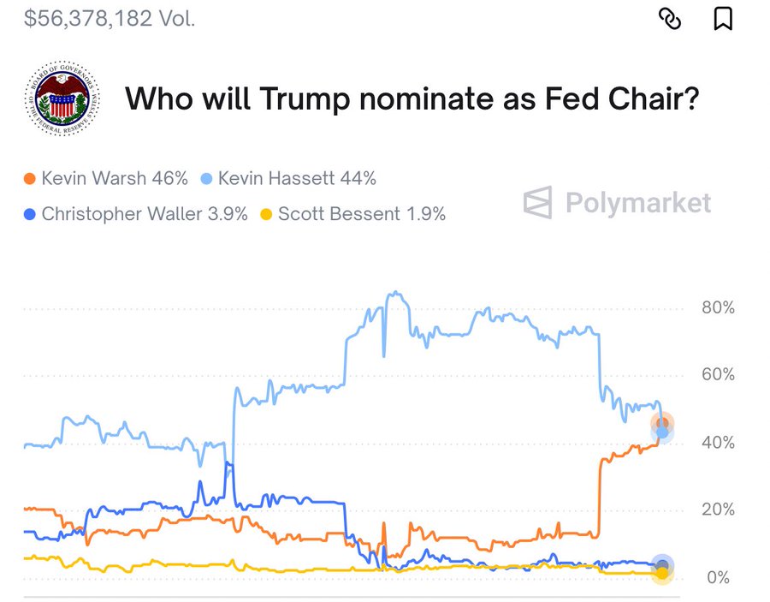Click the yellow dot beside Scott Bessent
This screenshot has height=602, width=770.
pyautogui.click(x=265, y=214)
